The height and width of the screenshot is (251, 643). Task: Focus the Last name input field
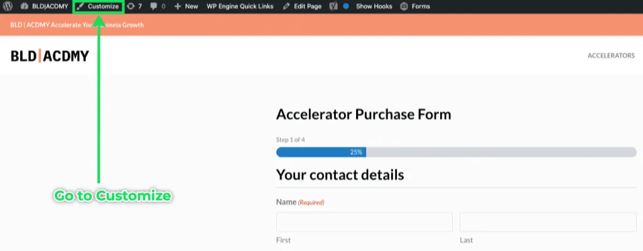coord(548,222)
